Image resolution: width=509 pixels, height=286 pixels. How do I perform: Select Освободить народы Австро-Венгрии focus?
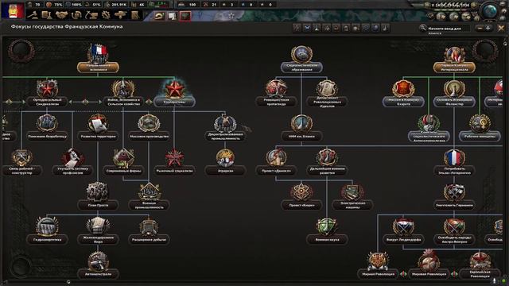[x=454, y=231]
